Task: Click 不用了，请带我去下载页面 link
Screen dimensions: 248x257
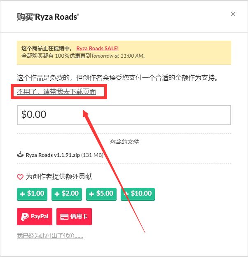Action: 56,91
